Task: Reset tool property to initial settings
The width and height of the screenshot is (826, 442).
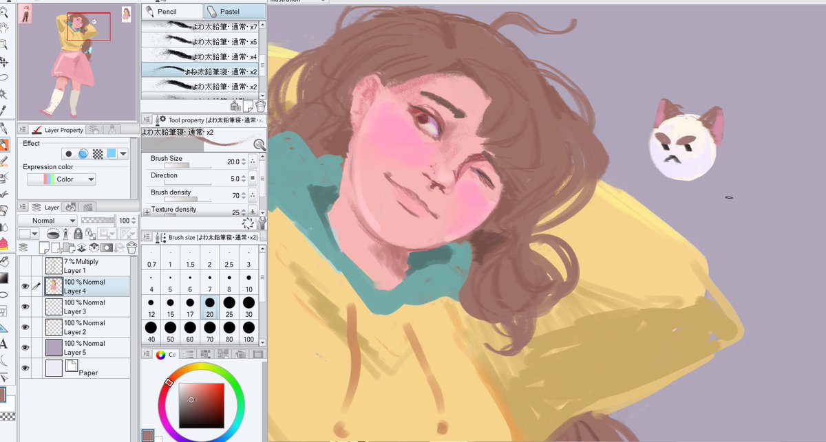Action: (x=248, y=223)
